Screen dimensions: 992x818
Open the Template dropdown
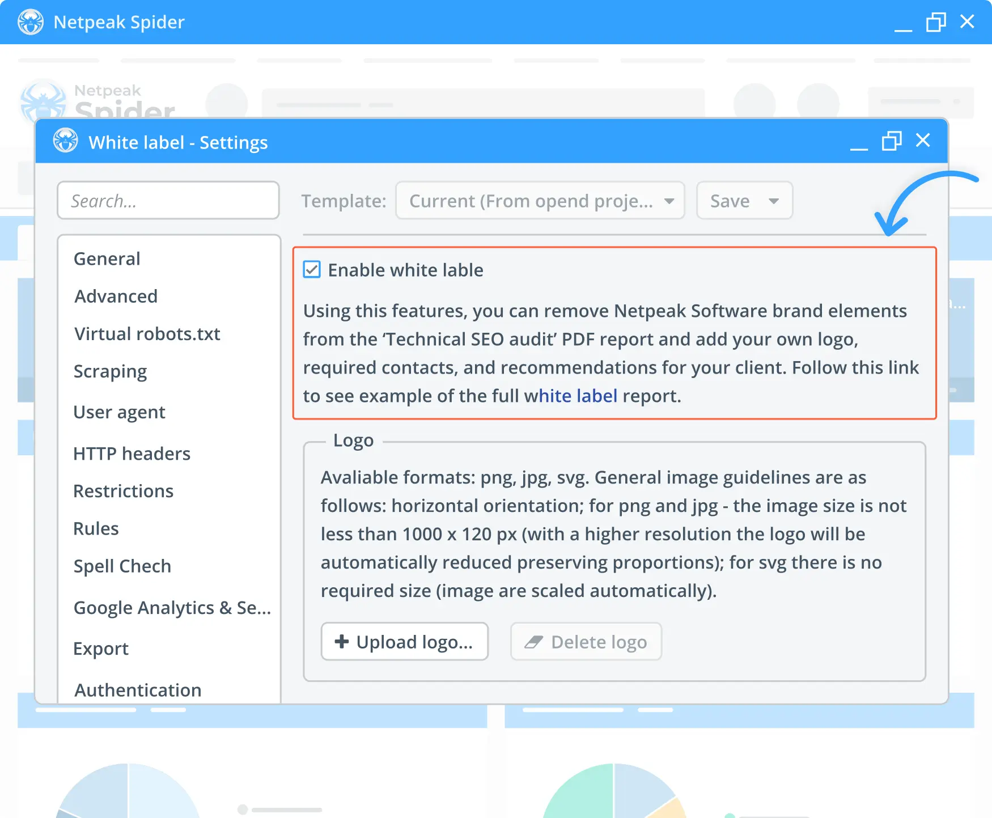(540, 200)
